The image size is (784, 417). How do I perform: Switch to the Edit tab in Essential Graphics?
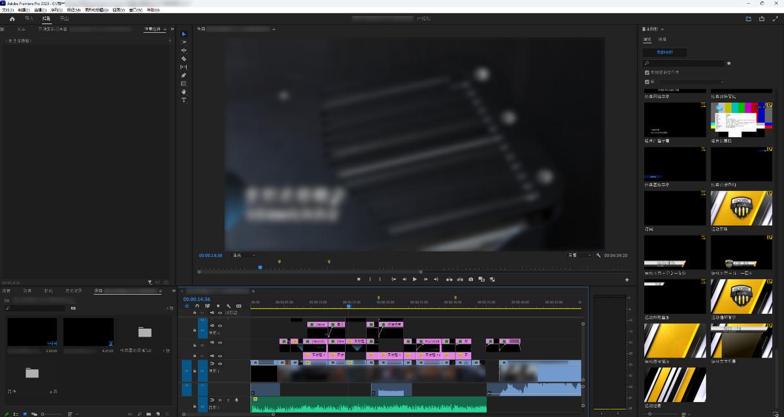pyautogui.click(x=662, y=40)
